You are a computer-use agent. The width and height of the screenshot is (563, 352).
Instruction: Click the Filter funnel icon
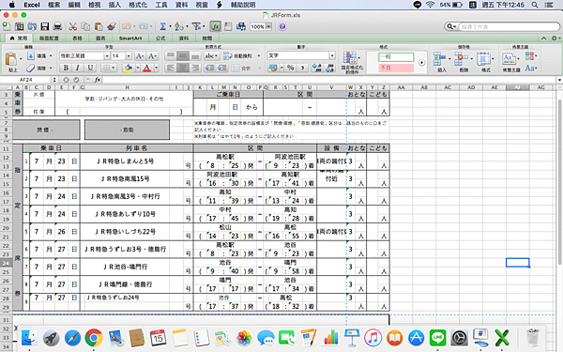coord(196,26)
